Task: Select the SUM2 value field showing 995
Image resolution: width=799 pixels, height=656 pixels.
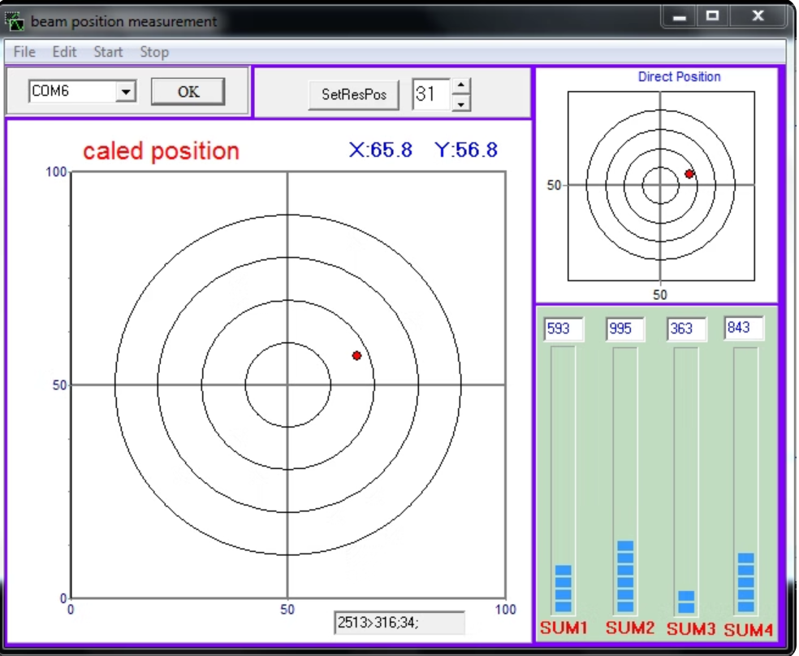Action: (624, 329)
